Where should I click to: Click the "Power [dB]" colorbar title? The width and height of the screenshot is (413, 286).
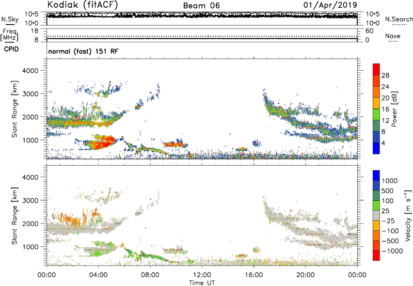[x=394, y=109]
